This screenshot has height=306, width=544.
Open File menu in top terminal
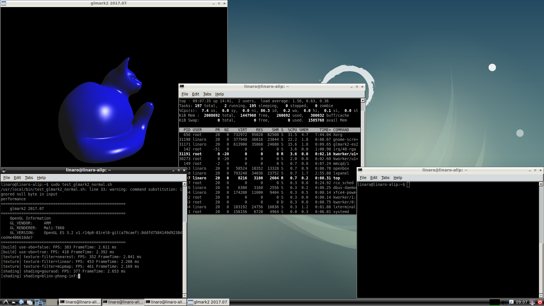click(185, 94)
